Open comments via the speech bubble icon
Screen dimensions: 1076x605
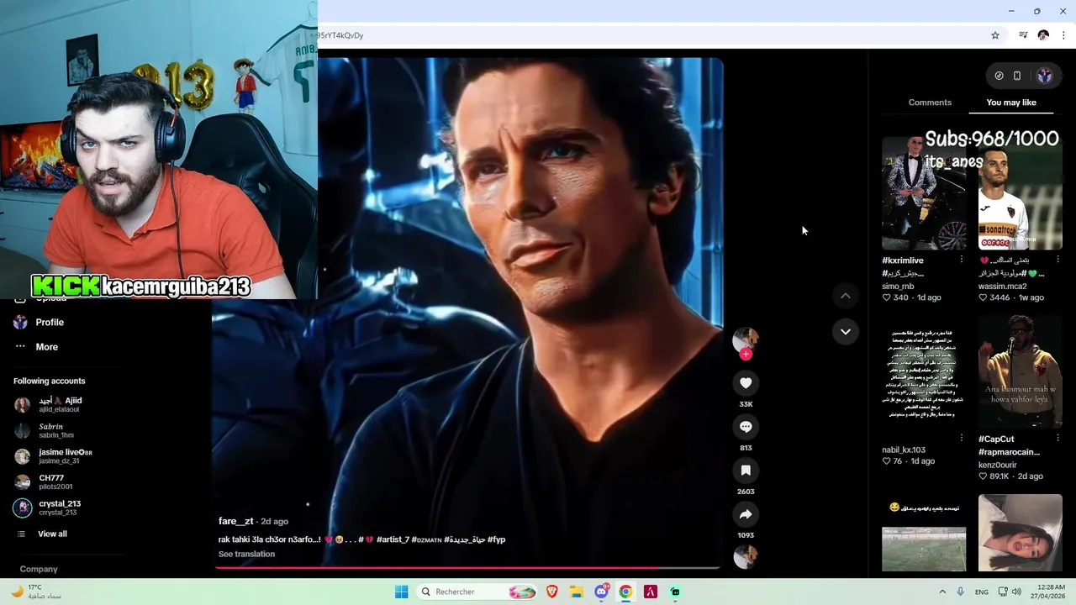point(746,427)
